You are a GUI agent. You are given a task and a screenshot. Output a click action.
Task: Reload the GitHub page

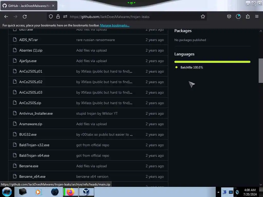click(x=25, y=17)
